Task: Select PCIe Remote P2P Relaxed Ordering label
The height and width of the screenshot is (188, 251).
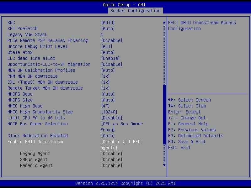Action: tap(48, 40)
